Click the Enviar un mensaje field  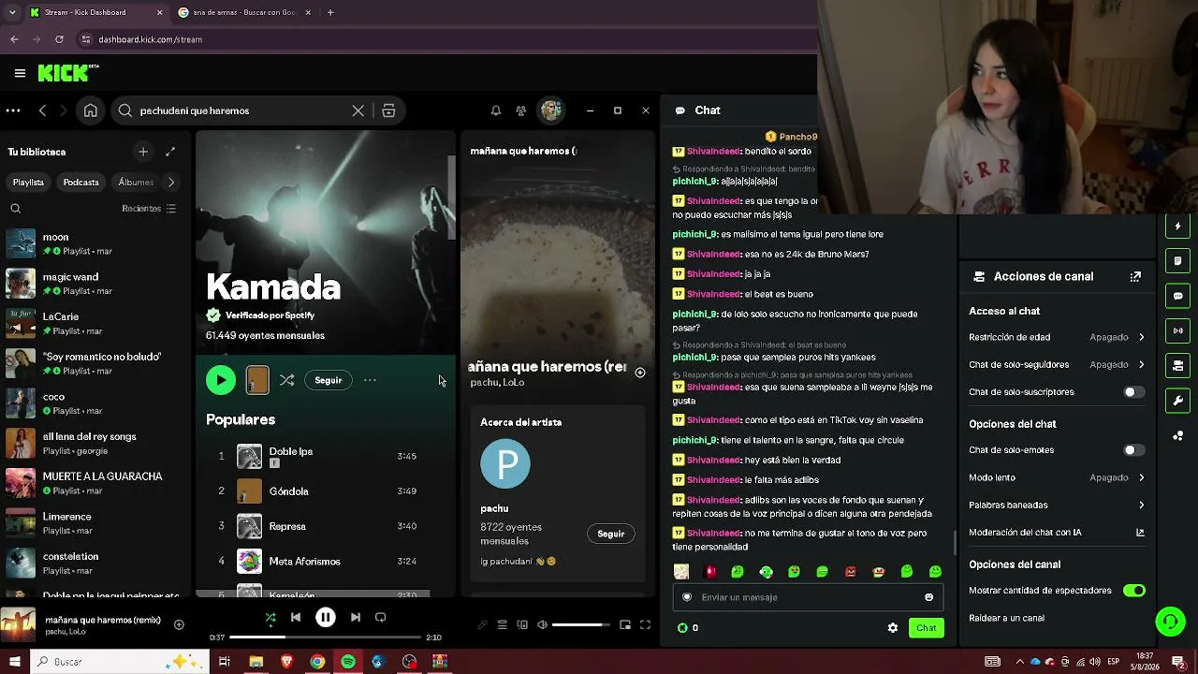coord(808,597)
